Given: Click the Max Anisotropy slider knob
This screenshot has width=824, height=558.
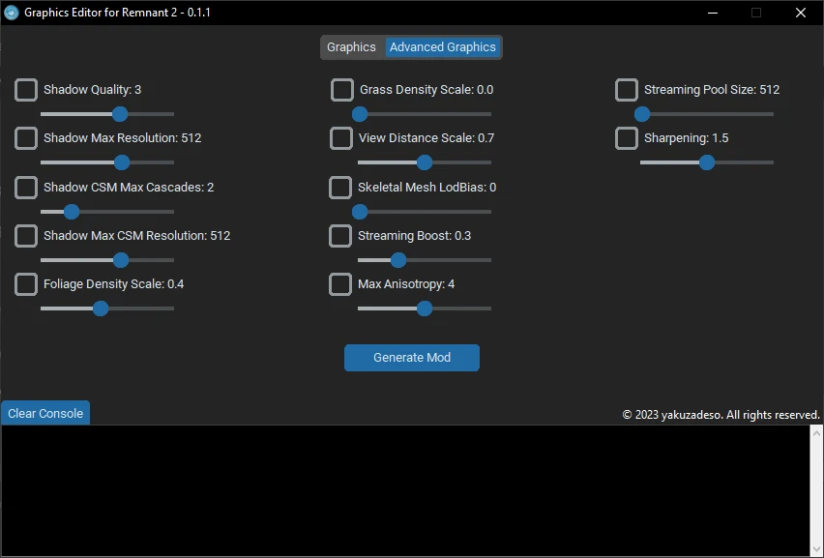Looking at the screenshot, I should (x=425, y=308).
